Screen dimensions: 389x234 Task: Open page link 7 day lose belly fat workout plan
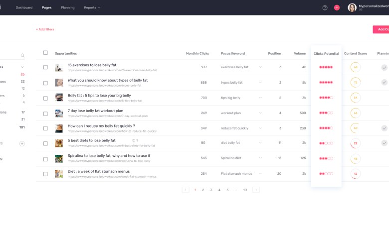point(96,111)
